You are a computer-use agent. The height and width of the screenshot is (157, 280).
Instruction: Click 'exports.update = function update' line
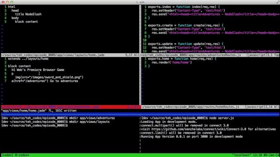[185, 44]
